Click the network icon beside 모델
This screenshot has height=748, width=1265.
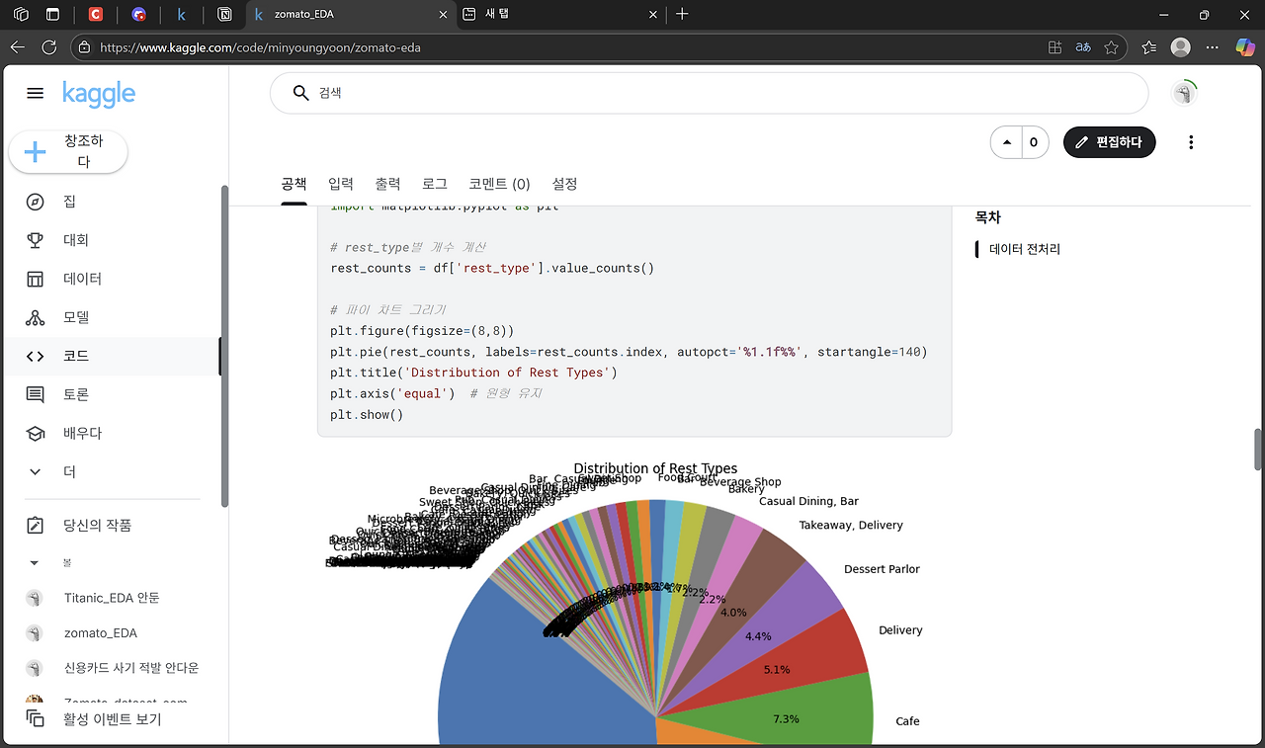pos(36,317)
